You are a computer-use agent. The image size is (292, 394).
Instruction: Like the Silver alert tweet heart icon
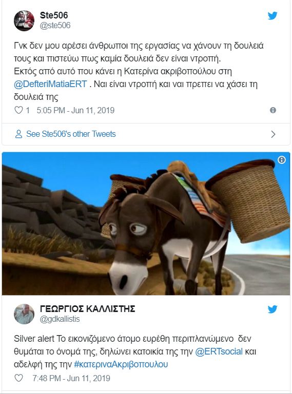pyautogui.click(x=18, y=378)
